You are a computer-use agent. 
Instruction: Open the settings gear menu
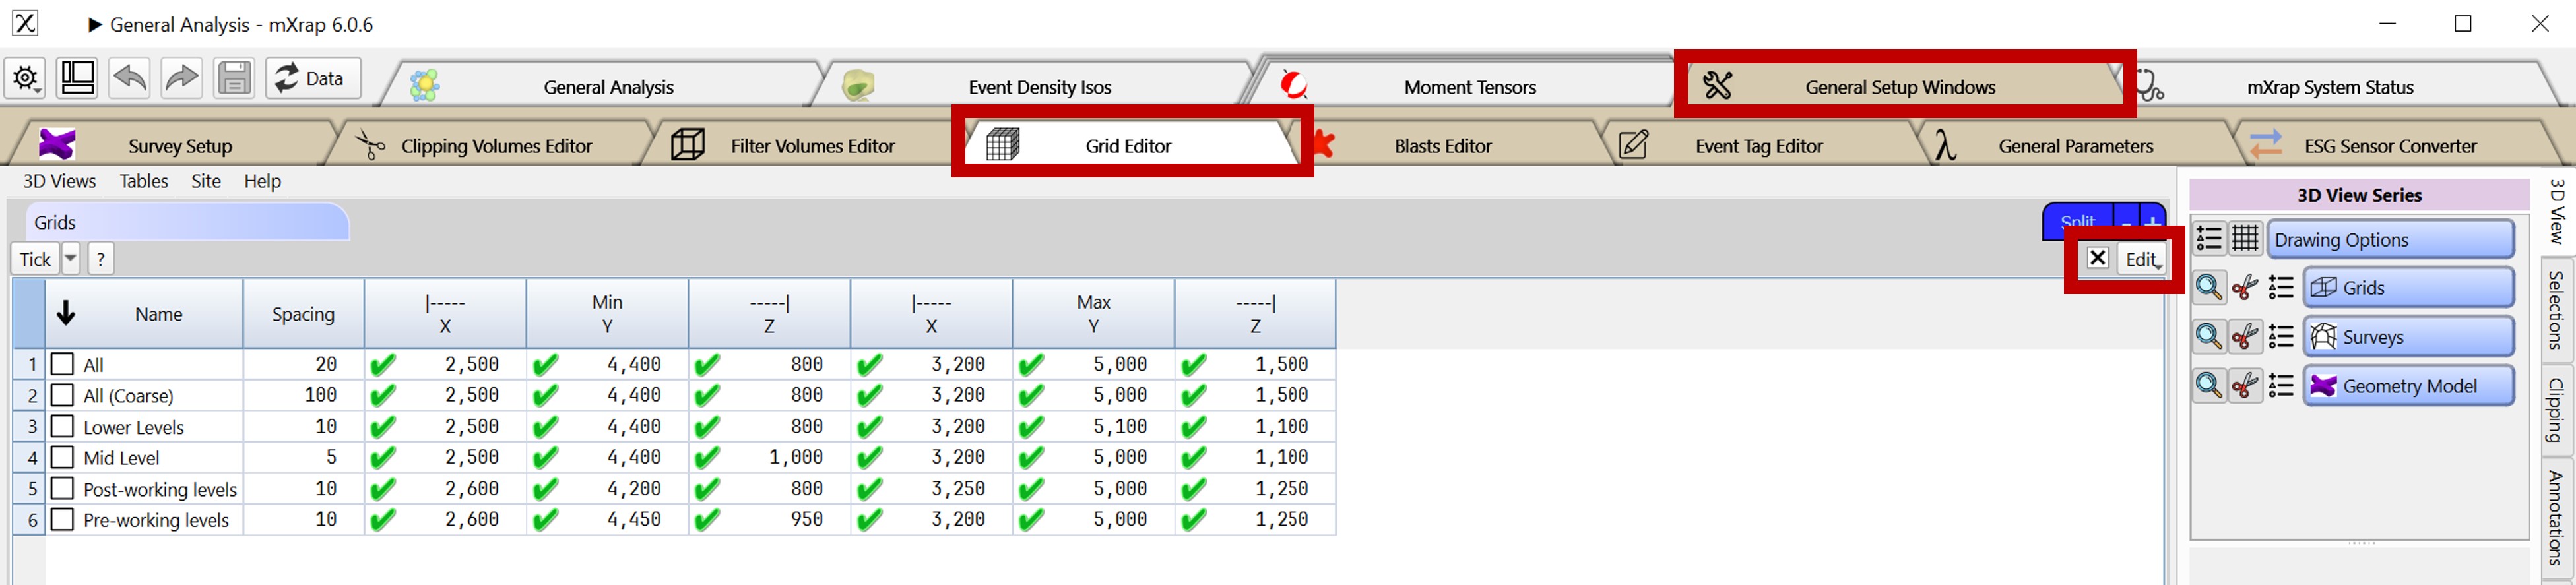[25, 78]
